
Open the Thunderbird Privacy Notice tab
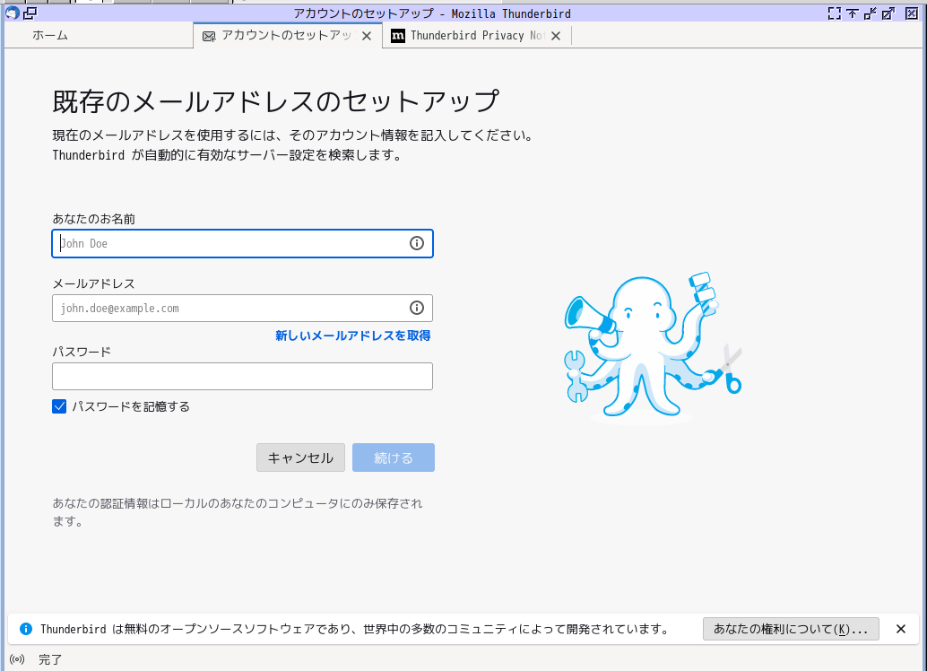pos(477,36)
